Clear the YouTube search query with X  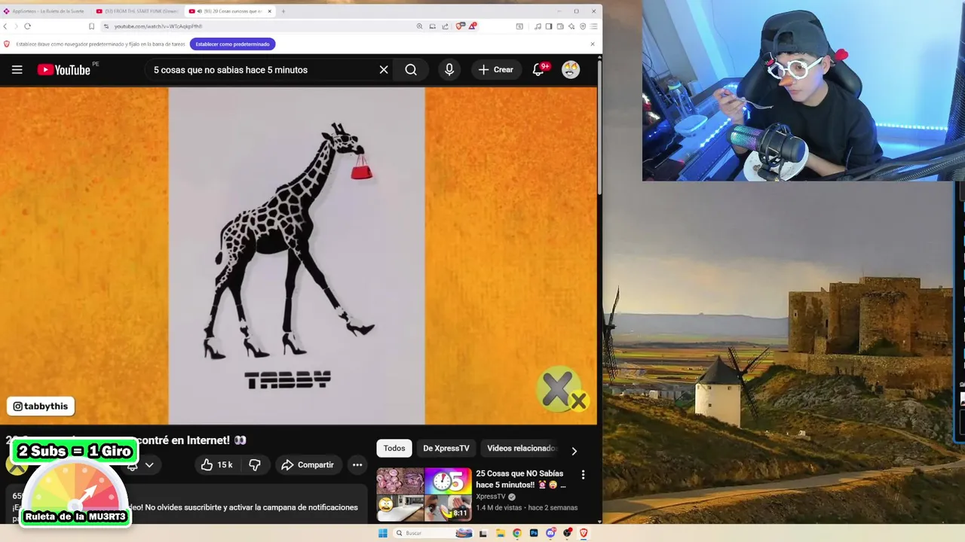pos(384,69)
